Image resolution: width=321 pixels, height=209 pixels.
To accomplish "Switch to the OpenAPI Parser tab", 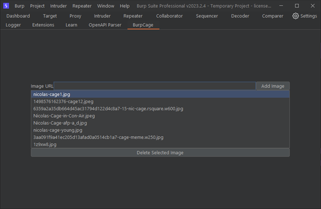I will tap(105, 25).
